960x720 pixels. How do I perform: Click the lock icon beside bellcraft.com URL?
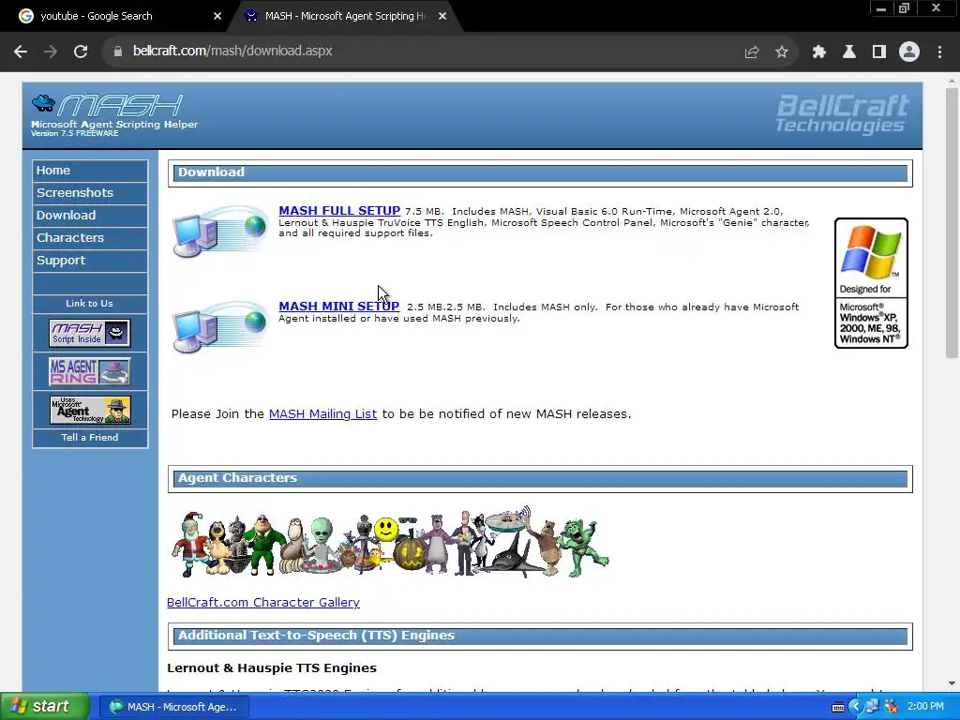point(118,52)
